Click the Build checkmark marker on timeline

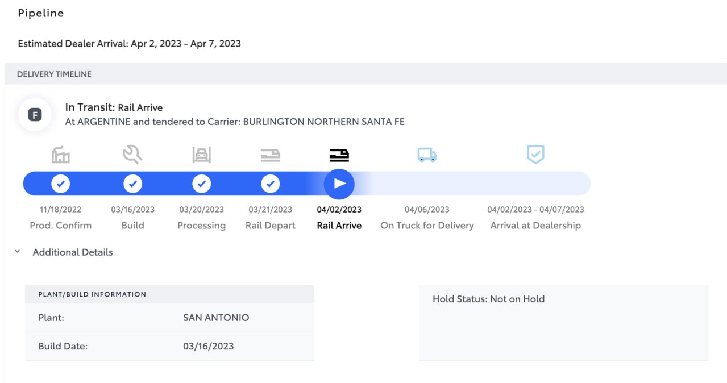[132, 184]
